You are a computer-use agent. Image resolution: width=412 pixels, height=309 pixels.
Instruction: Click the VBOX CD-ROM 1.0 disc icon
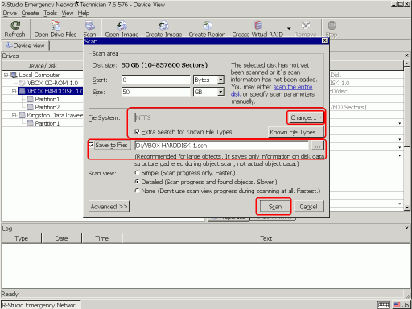[23, 83]
